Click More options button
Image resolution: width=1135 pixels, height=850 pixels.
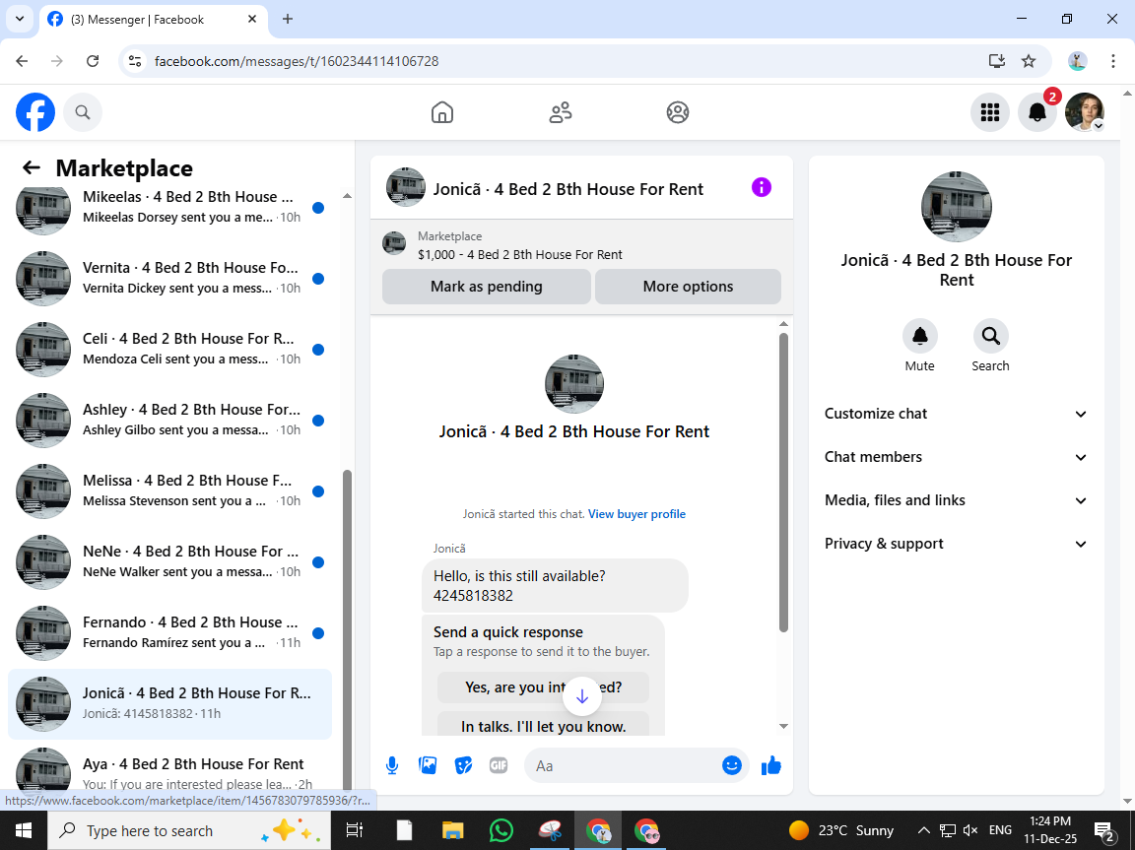[688, 287]
